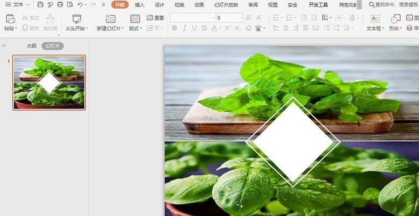The height and width of the screenshot is (216, 419).
Task: Select slide 1 thumbnail in panel
Action: click(49, 82)
